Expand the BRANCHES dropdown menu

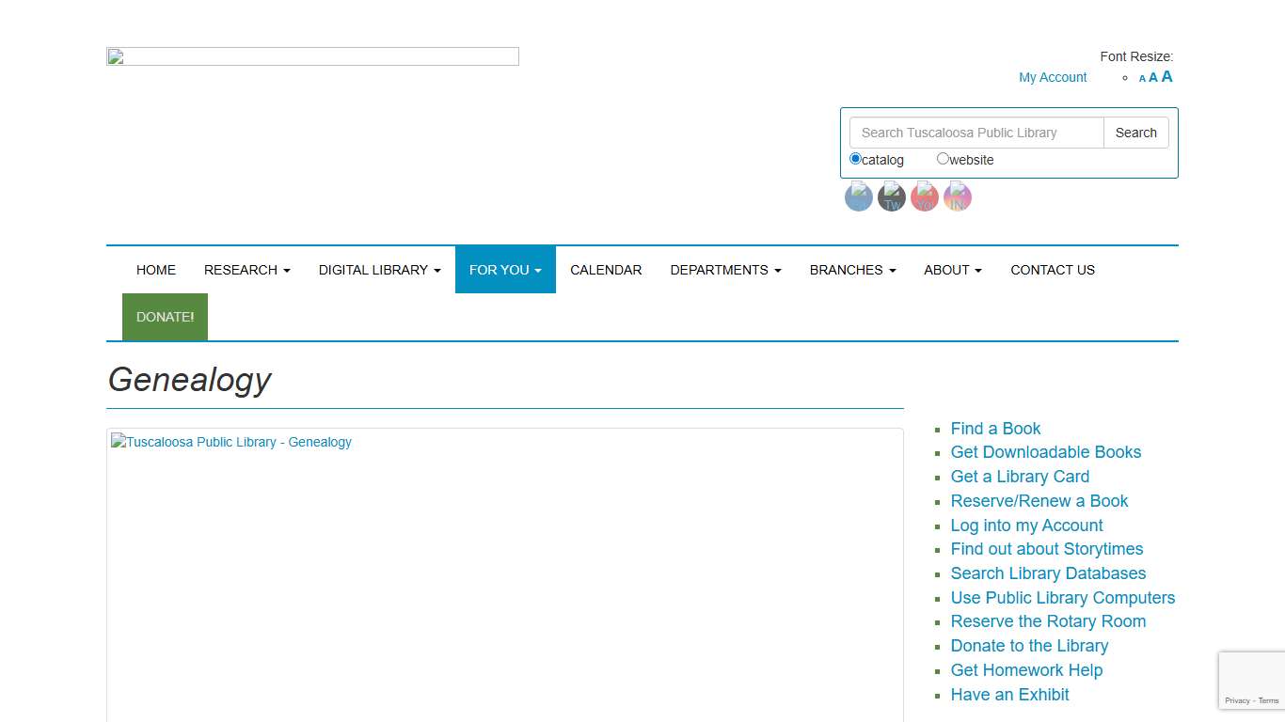pyautogui.click(x=851, y=270)
